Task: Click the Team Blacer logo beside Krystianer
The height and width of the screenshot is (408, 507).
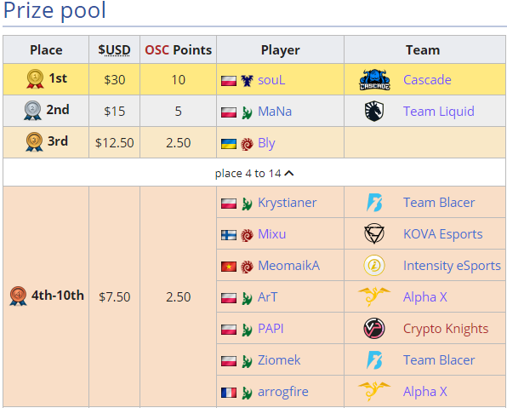Action: 374,203
